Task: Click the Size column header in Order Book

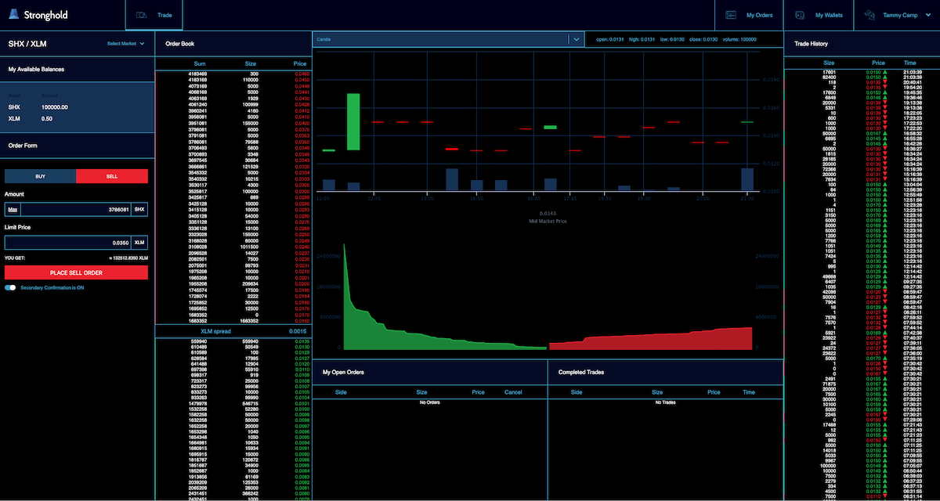Action: [x=251, y=63]
